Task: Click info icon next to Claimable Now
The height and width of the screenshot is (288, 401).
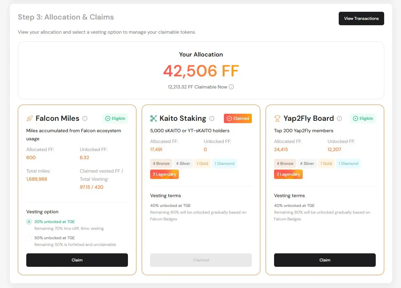Action: [231, 87]
